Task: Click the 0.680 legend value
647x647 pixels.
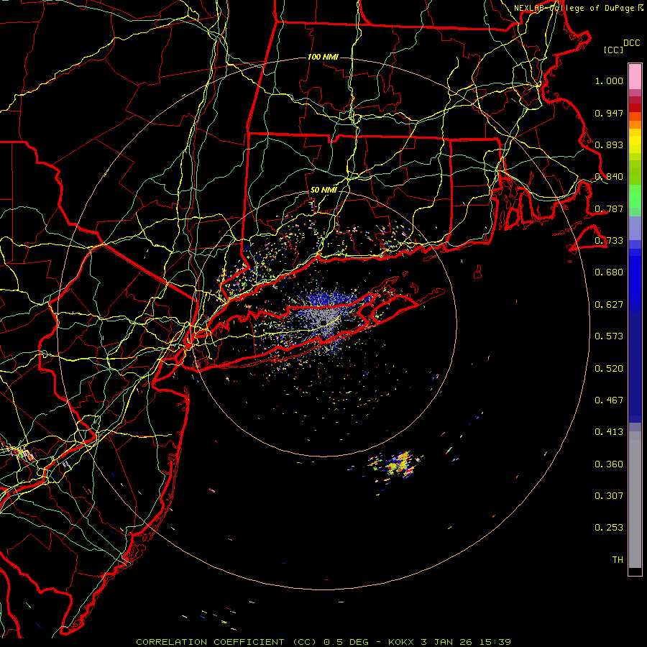Action: pyautogui.click(x=609, y=272)
